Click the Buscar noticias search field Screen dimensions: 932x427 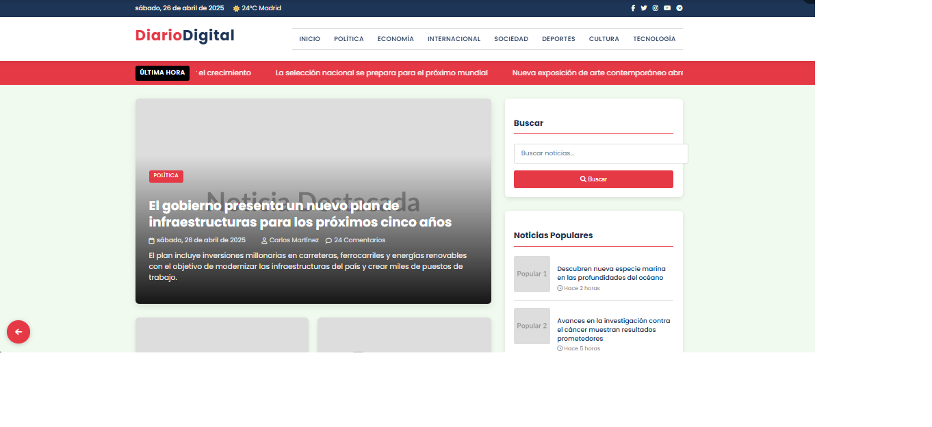click(x=600, y=153)
